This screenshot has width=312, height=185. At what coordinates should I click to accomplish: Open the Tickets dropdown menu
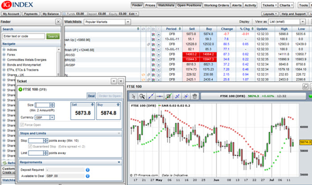pyautogui.click(x=269, y=5)
